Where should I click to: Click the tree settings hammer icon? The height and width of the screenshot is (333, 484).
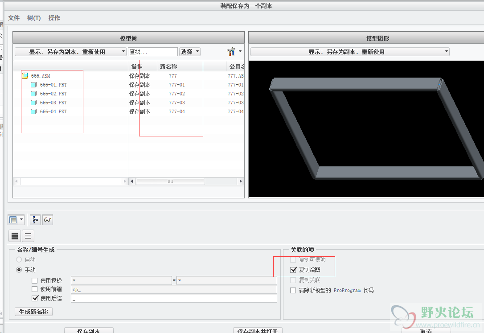[231, 52]
